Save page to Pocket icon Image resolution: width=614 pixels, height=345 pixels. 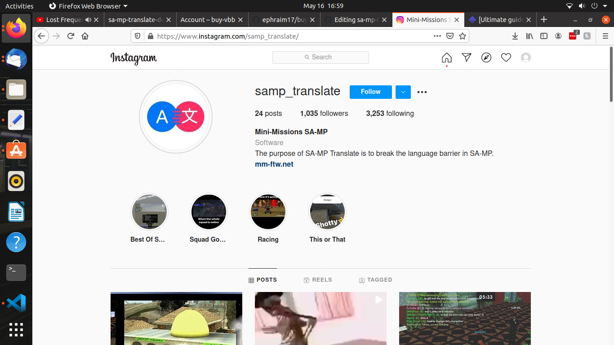tap(450, 36)
